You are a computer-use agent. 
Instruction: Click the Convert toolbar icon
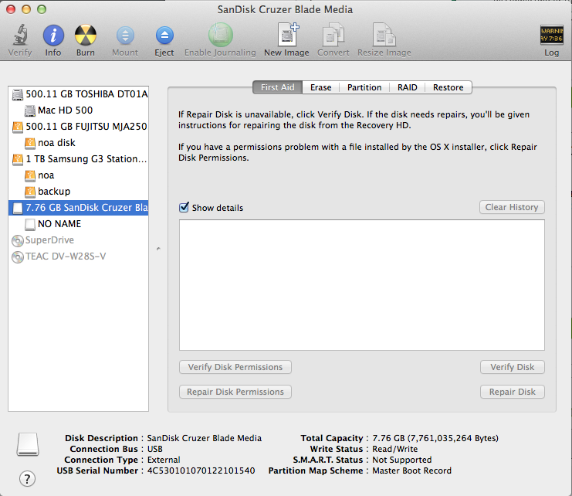[333, 35]
